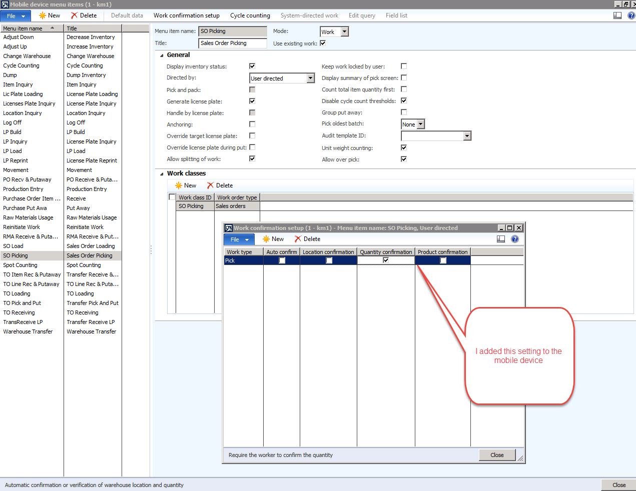Open the Directed by dropdown
The width and height of the screenshot is (636, 491).
coord(310,78)
